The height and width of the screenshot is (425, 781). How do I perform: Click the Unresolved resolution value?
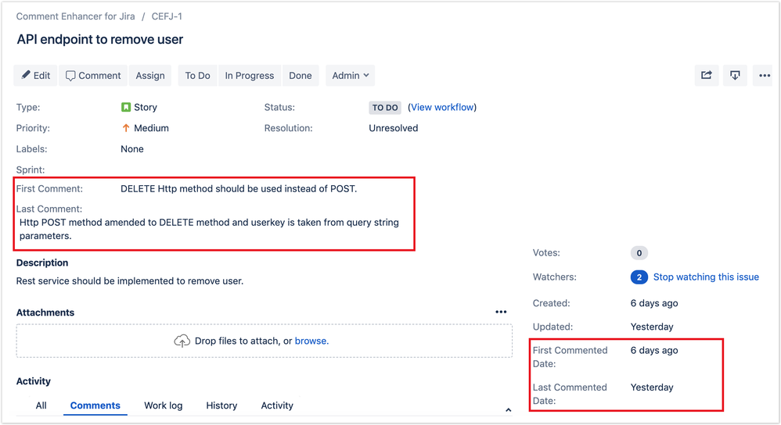[x=394, y=128]
